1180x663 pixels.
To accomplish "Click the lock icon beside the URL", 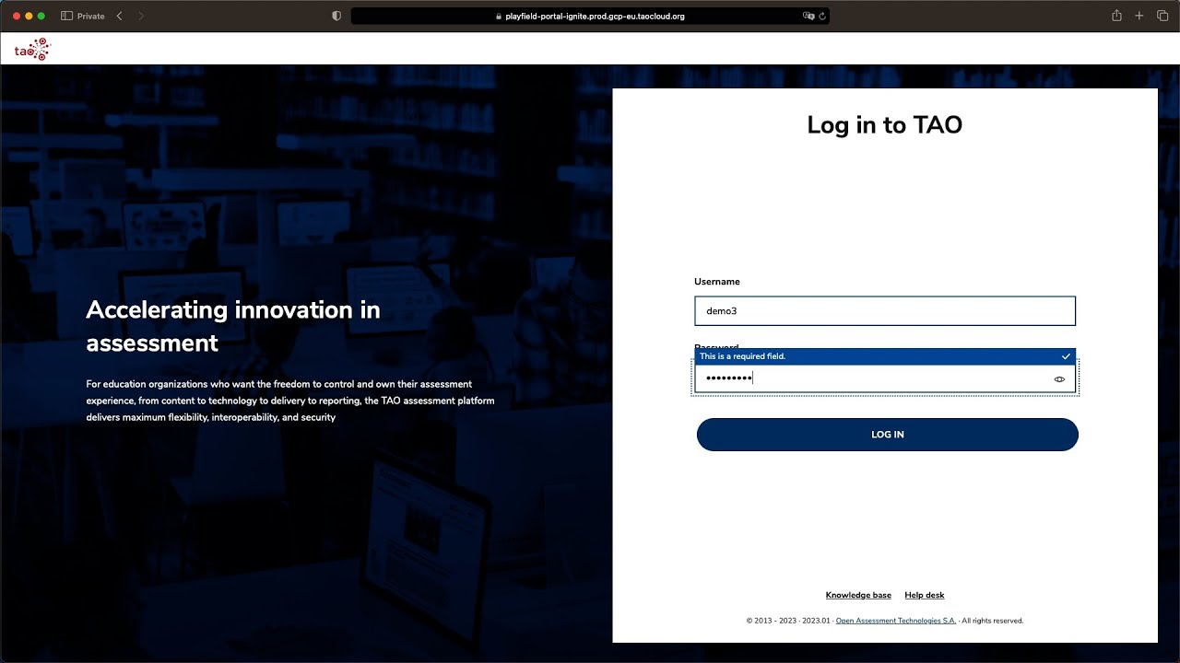I will pyautogui.click(x=499, y=16).
